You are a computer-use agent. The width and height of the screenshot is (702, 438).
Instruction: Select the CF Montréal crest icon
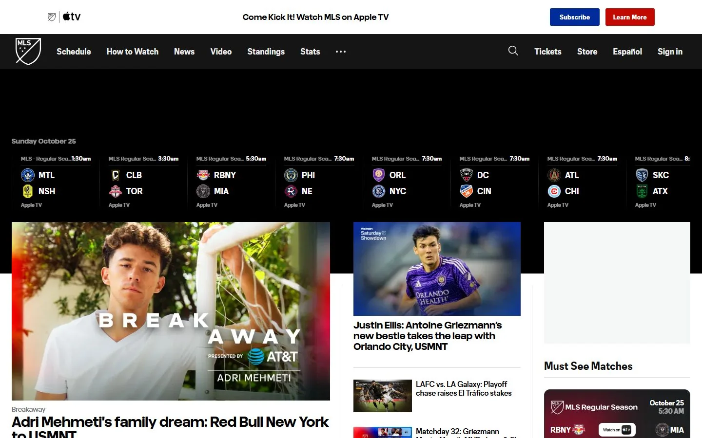28,175
